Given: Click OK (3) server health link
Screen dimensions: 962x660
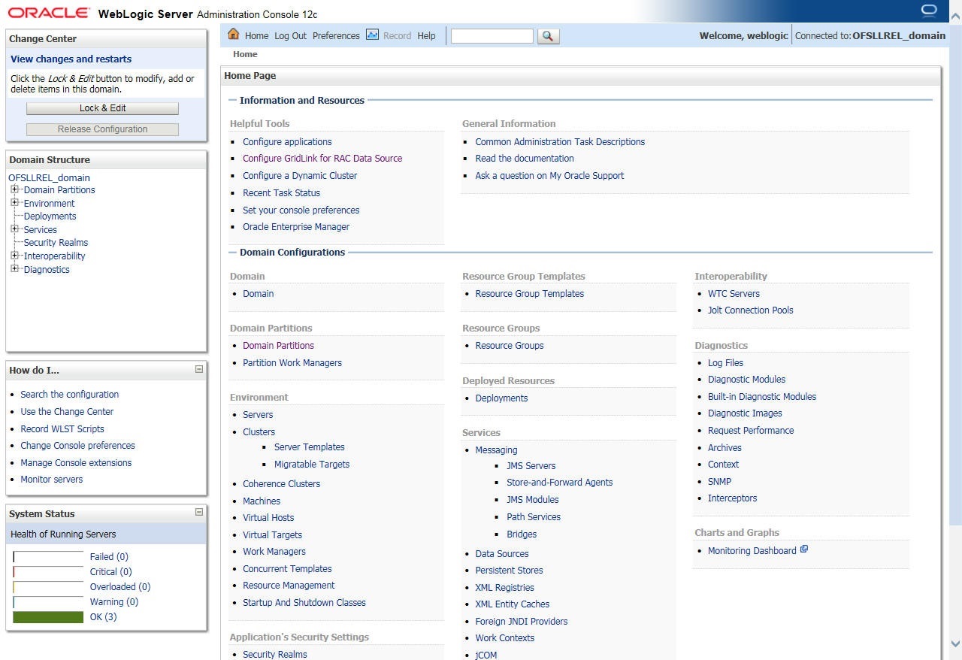Looking at the screenshot, I should (x=103, y=617).
